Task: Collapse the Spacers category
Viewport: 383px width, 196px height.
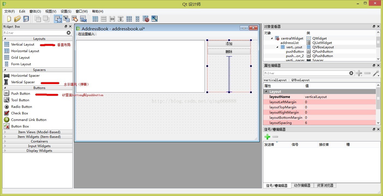Action: coord(5,70)
